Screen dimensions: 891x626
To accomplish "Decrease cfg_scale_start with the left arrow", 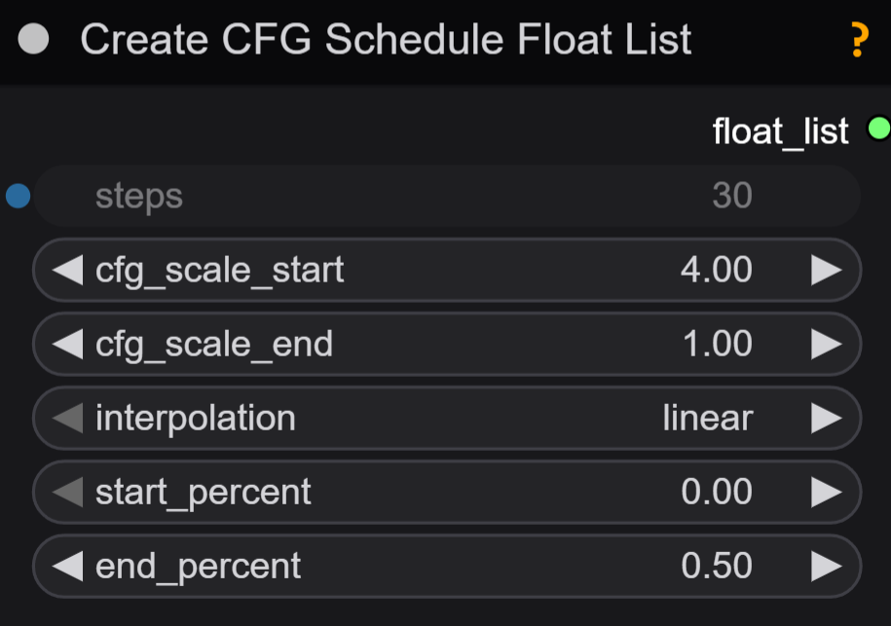I will (x=67, y=270).
